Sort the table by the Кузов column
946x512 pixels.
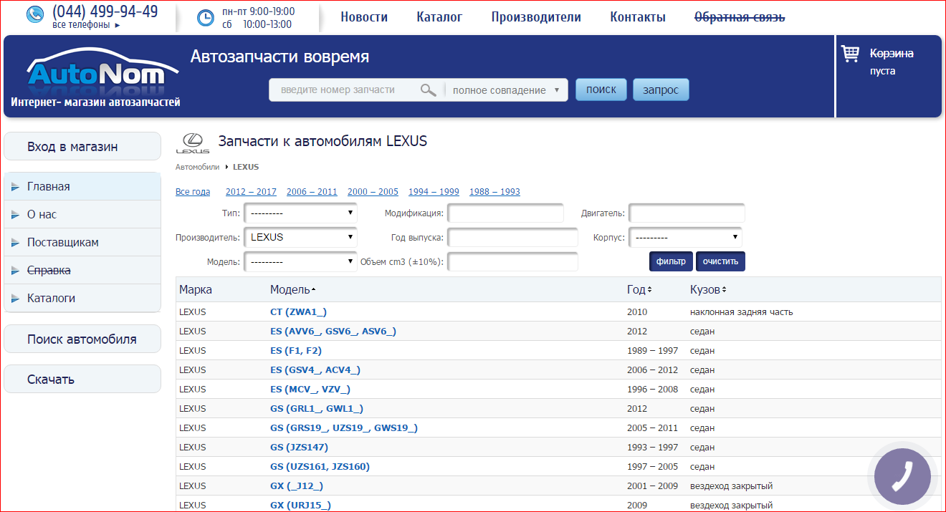pos(708,289)
